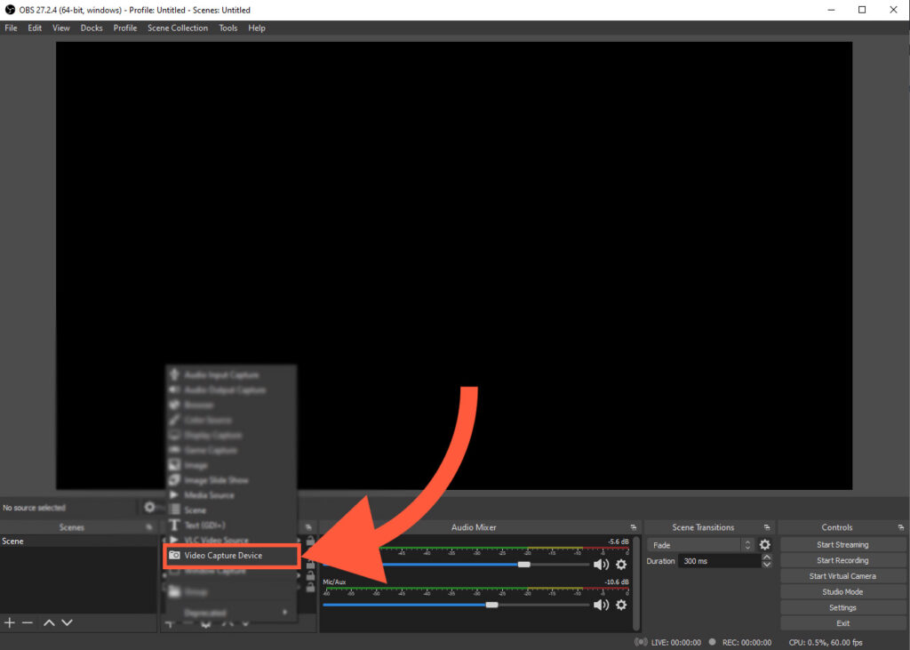The height and width of the screenshot is (650, 910).
Task: Click the Mic/Aux properties gear icon
Action: [x=620, y=605]
